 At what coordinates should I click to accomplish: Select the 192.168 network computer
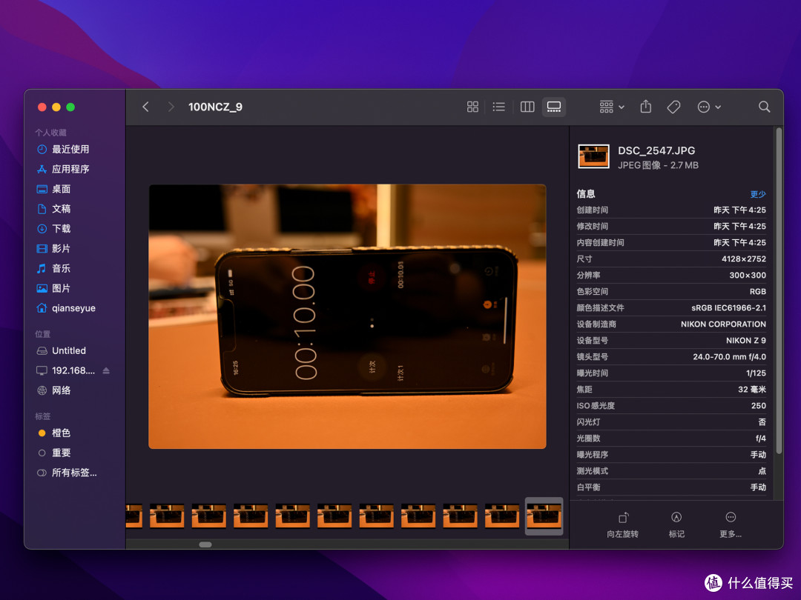(x=65, y=370)
